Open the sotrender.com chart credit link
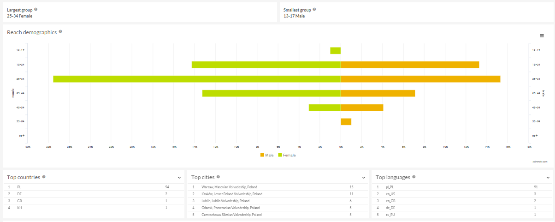The width and height of the screenshot is (555, 222). (x=539, y=162)
